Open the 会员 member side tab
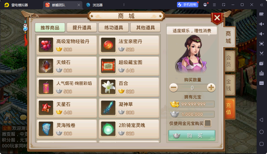Viewport: 267px width, 154px height. click(x=229, y=61)
